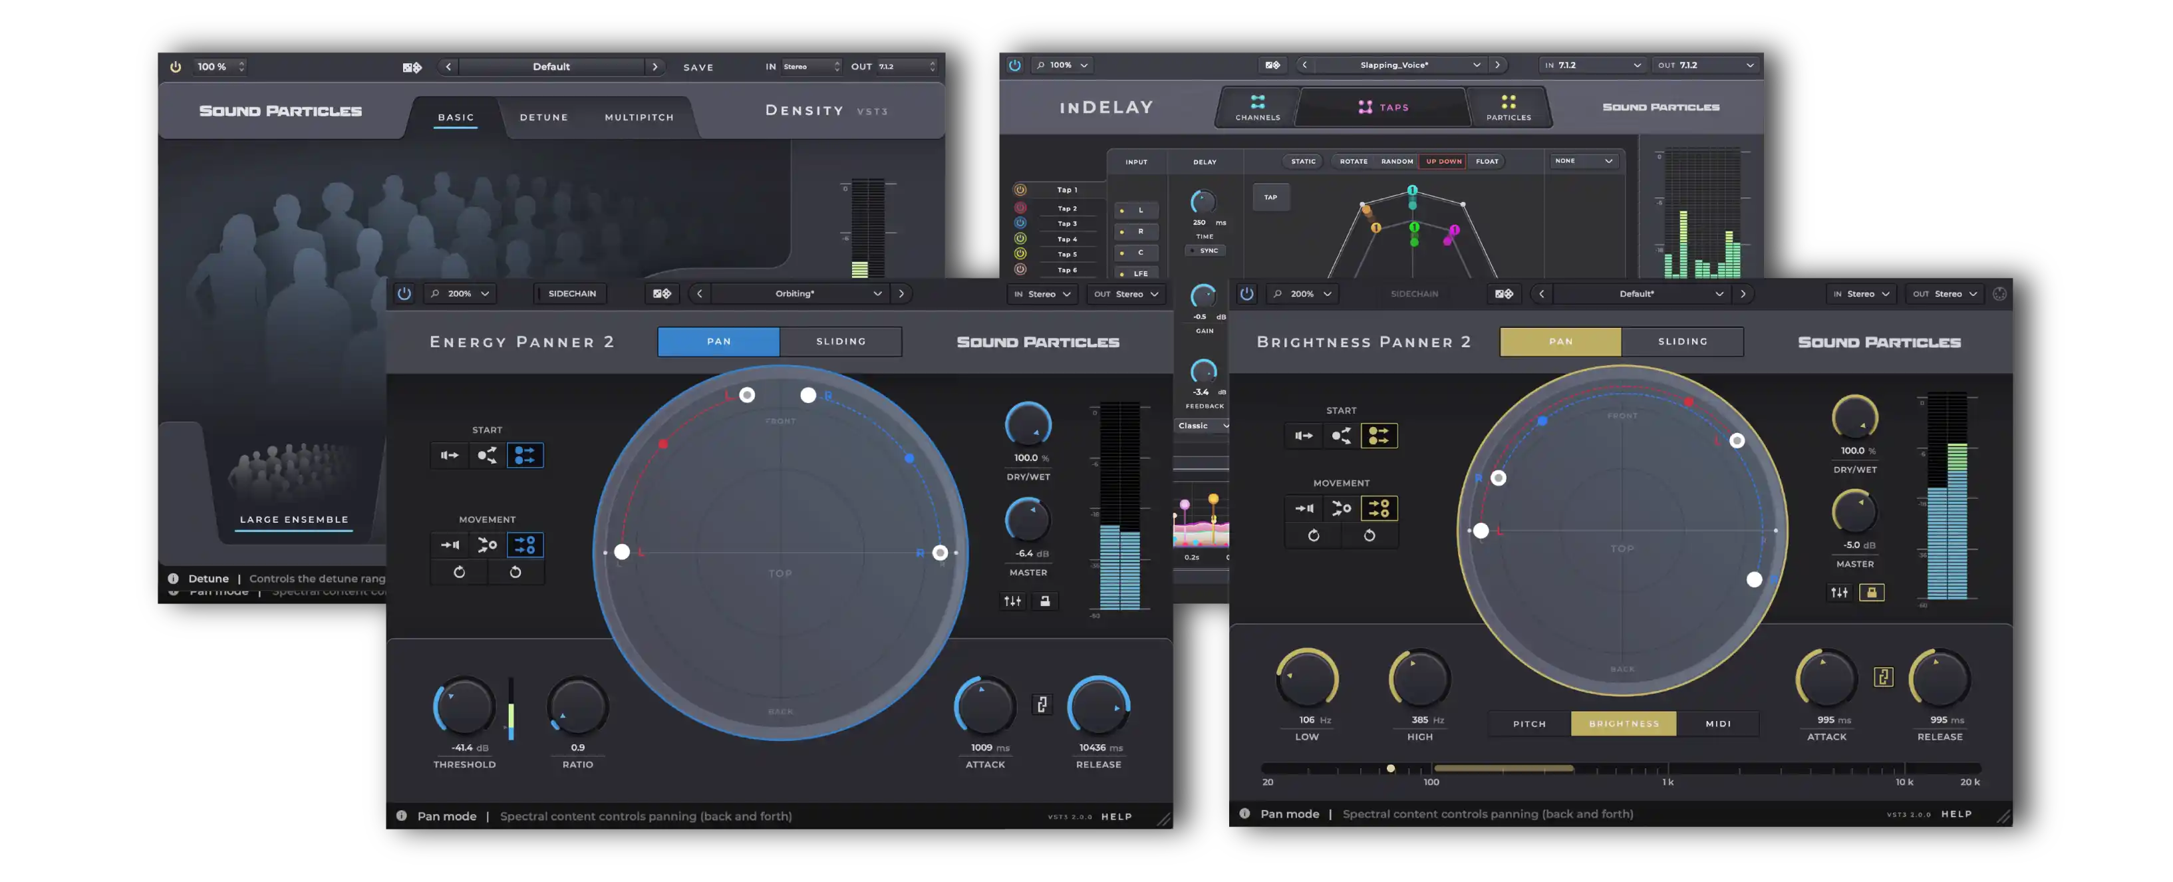Toggle Brightness Panner 2 power button

click(1246, 293)
